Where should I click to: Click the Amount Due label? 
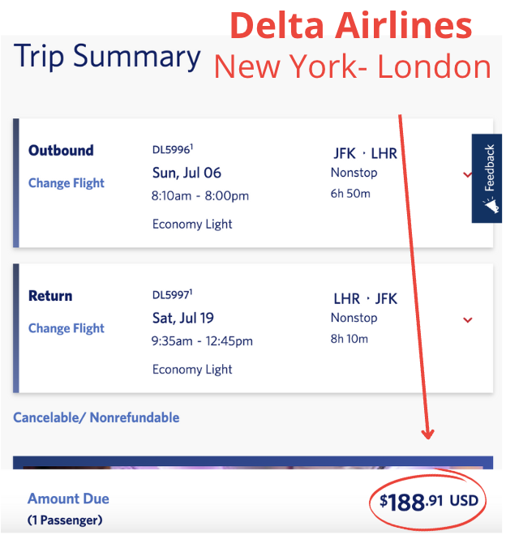[x=68, y=499]
